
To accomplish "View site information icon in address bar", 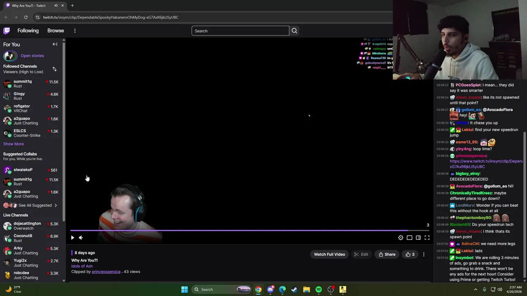I will 37,17.
